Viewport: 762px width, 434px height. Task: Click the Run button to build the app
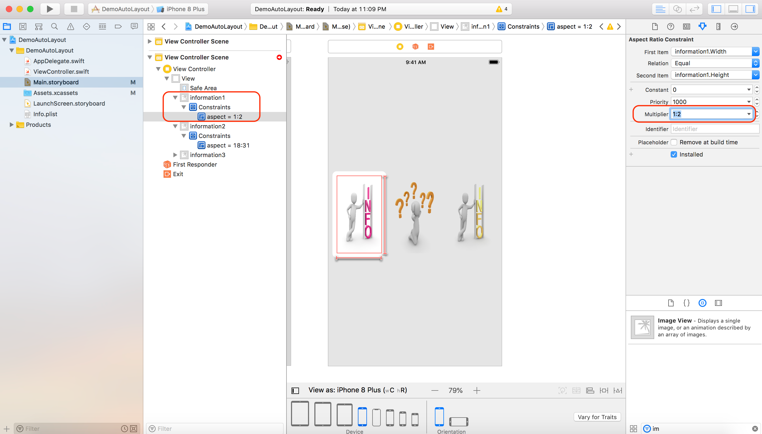(x=50, y=9)
